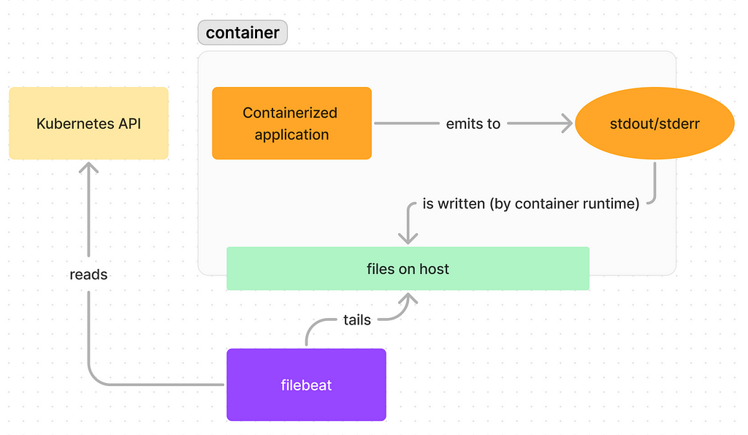Screen dimensions: 748x435
Task: Select 'is written (by container runtime)' label
Action: pyautogui.click(x=531, y=203)
